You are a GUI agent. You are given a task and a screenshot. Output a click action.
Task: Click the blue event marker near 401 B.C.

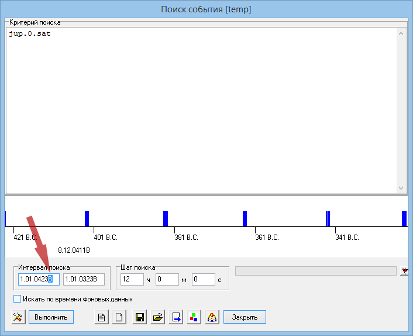(87, 219)
